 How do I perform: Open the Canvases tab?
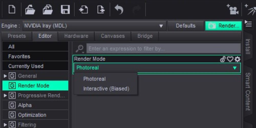(113, 36)
